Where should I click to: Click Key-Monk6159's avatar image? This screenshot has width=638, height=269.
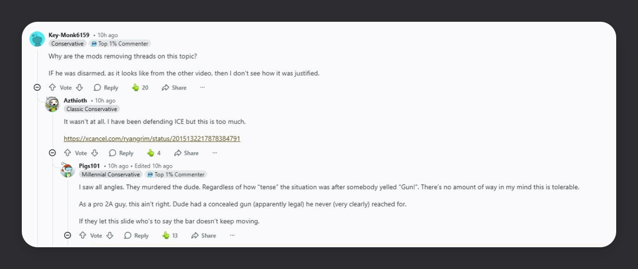37,39
